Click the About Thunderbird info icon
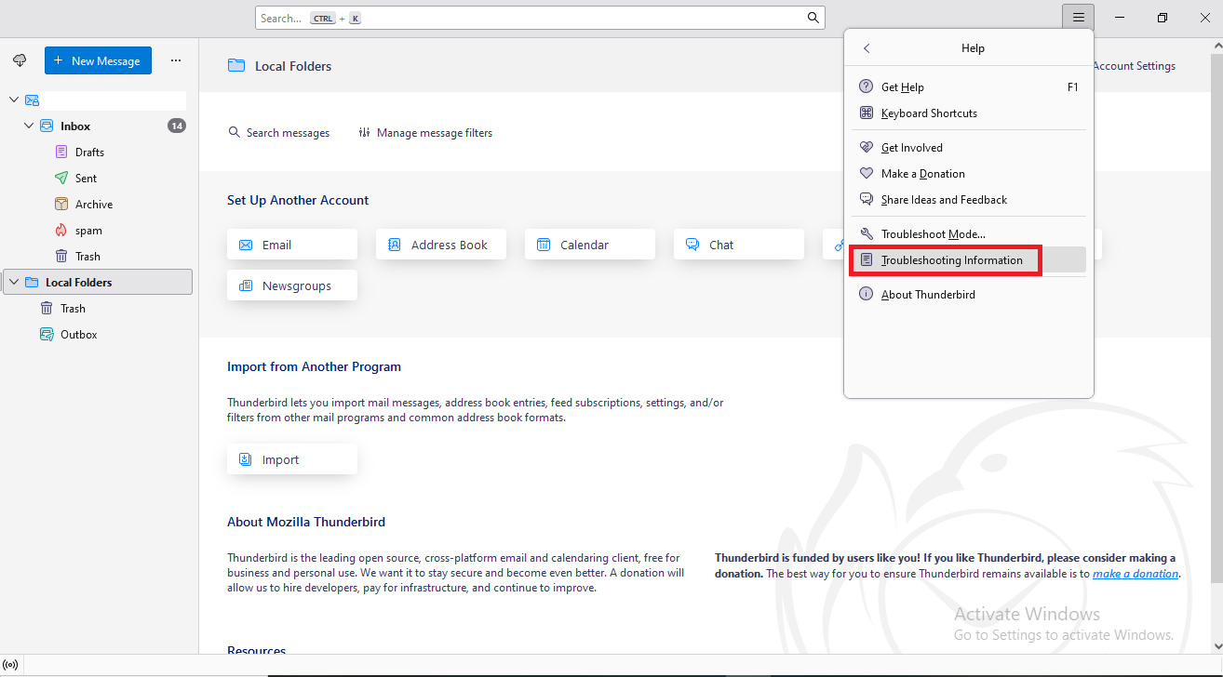This screenshot has height=677, width=1223. click(x=866, y=295)
